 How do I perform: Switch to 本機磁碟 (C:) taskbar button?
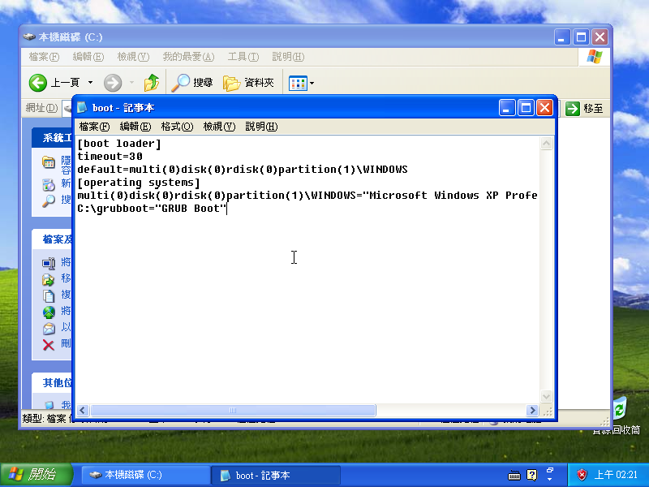point(146,475)
